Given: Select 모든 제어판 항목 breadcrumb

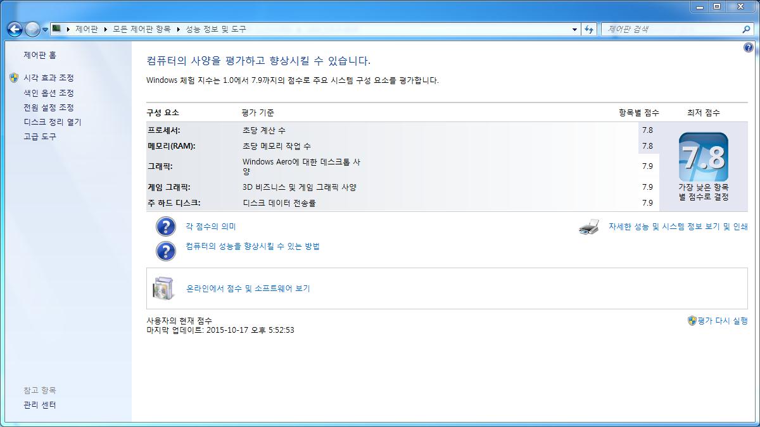Looking at the screenshot, I should tap(141, 29).
